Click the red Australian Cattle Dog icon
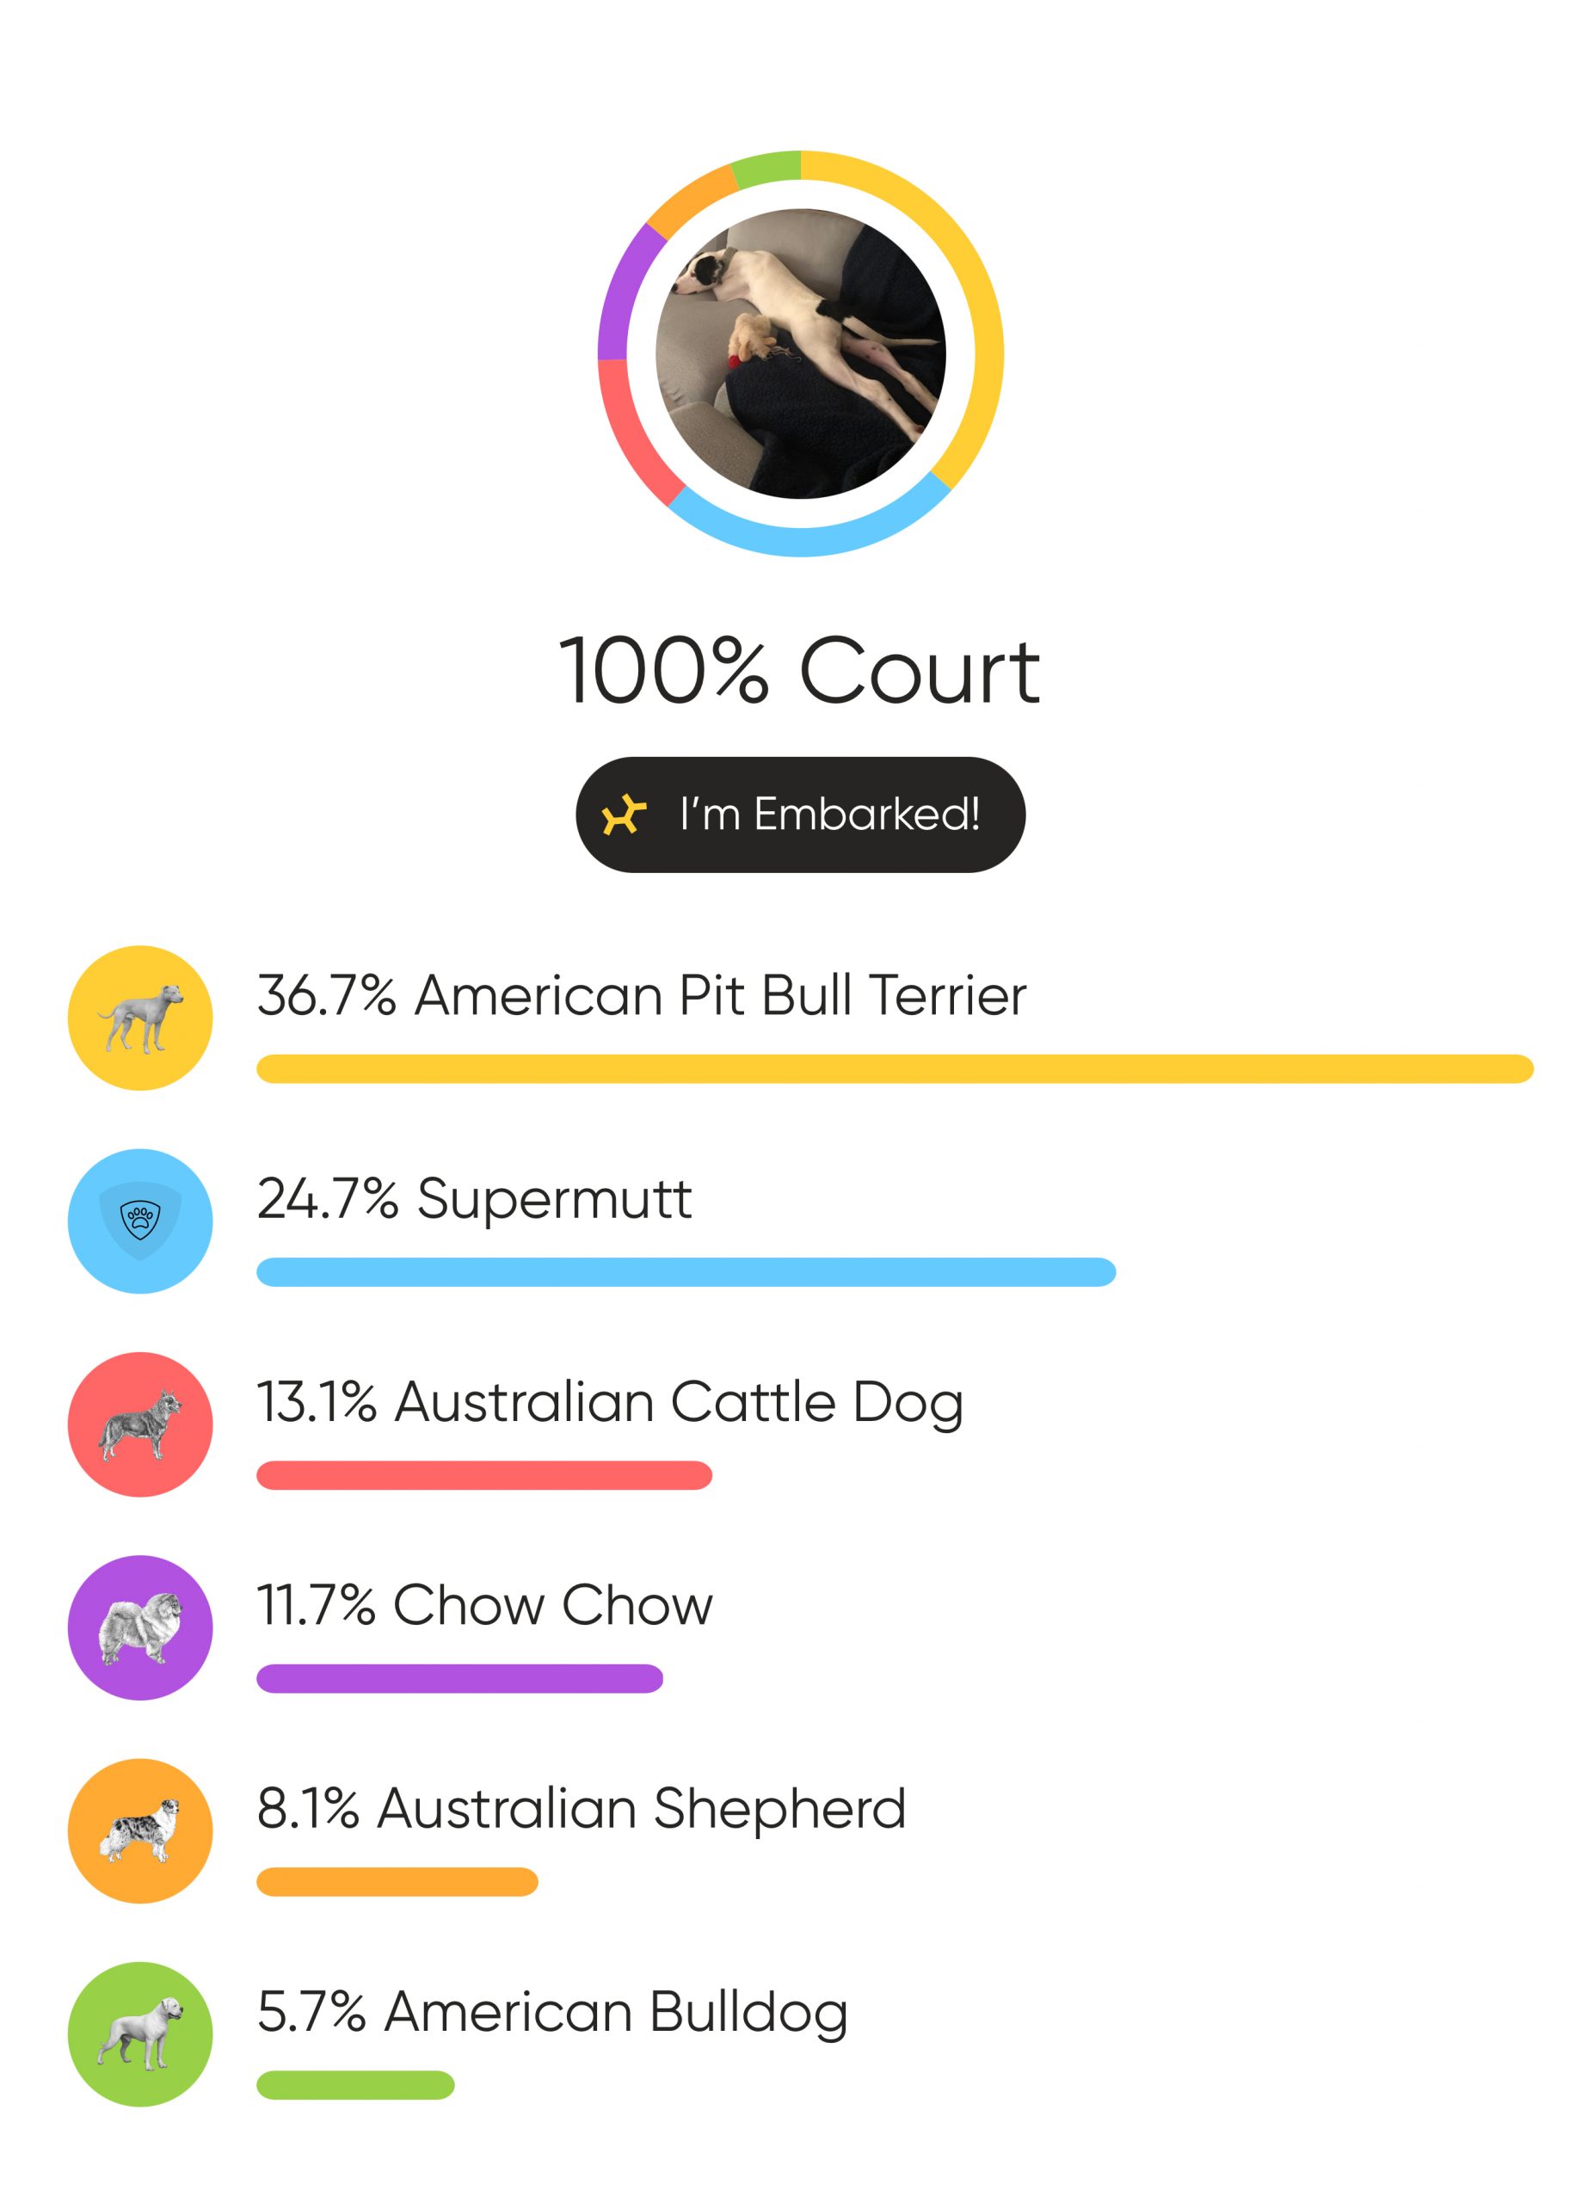The height and width of the screenshot is (2202, 1588). coord(140,1424)
